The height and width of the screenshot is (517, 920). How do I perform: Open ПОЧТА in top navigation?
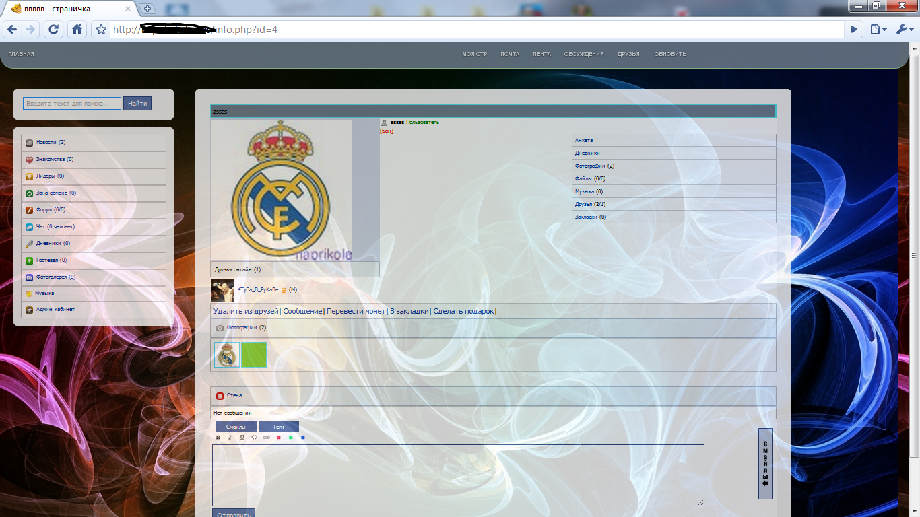point(510,54)
